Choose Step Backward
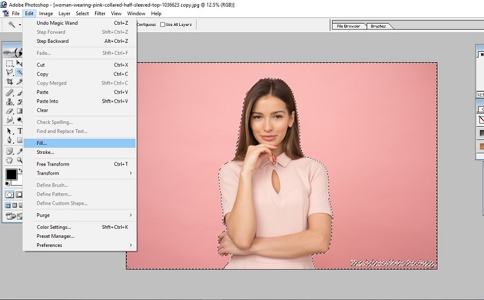484x300 pixels. coord(79,41)
